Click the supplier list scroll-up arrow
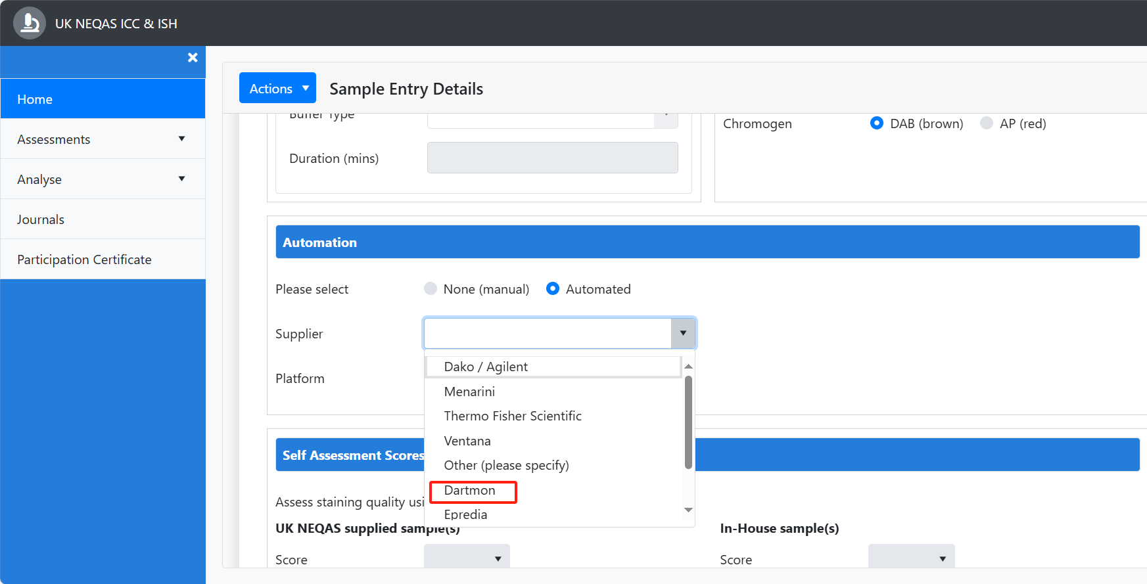The width and height of the screenshot is (1147, 584). click(x=688, y=366)
